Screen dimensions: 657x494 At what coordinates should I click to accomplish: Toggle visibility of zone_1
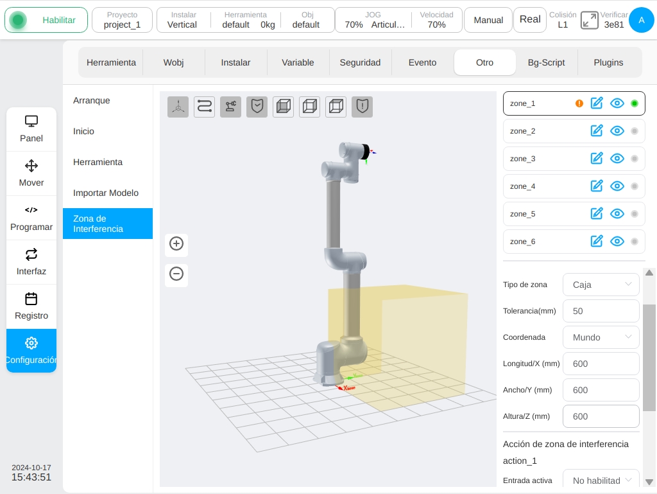coord(617,103)
